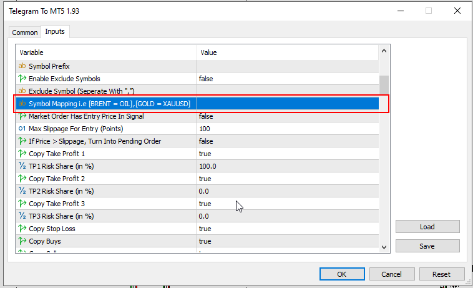Click the ½ icon beside TP3 Risk Share
Viewport: 473px width, 288px height.
point(22,216)
